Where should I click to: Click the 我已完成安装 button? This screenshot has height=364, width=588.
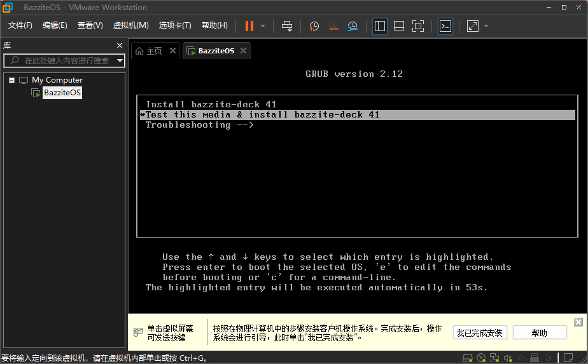pos(480,332)
